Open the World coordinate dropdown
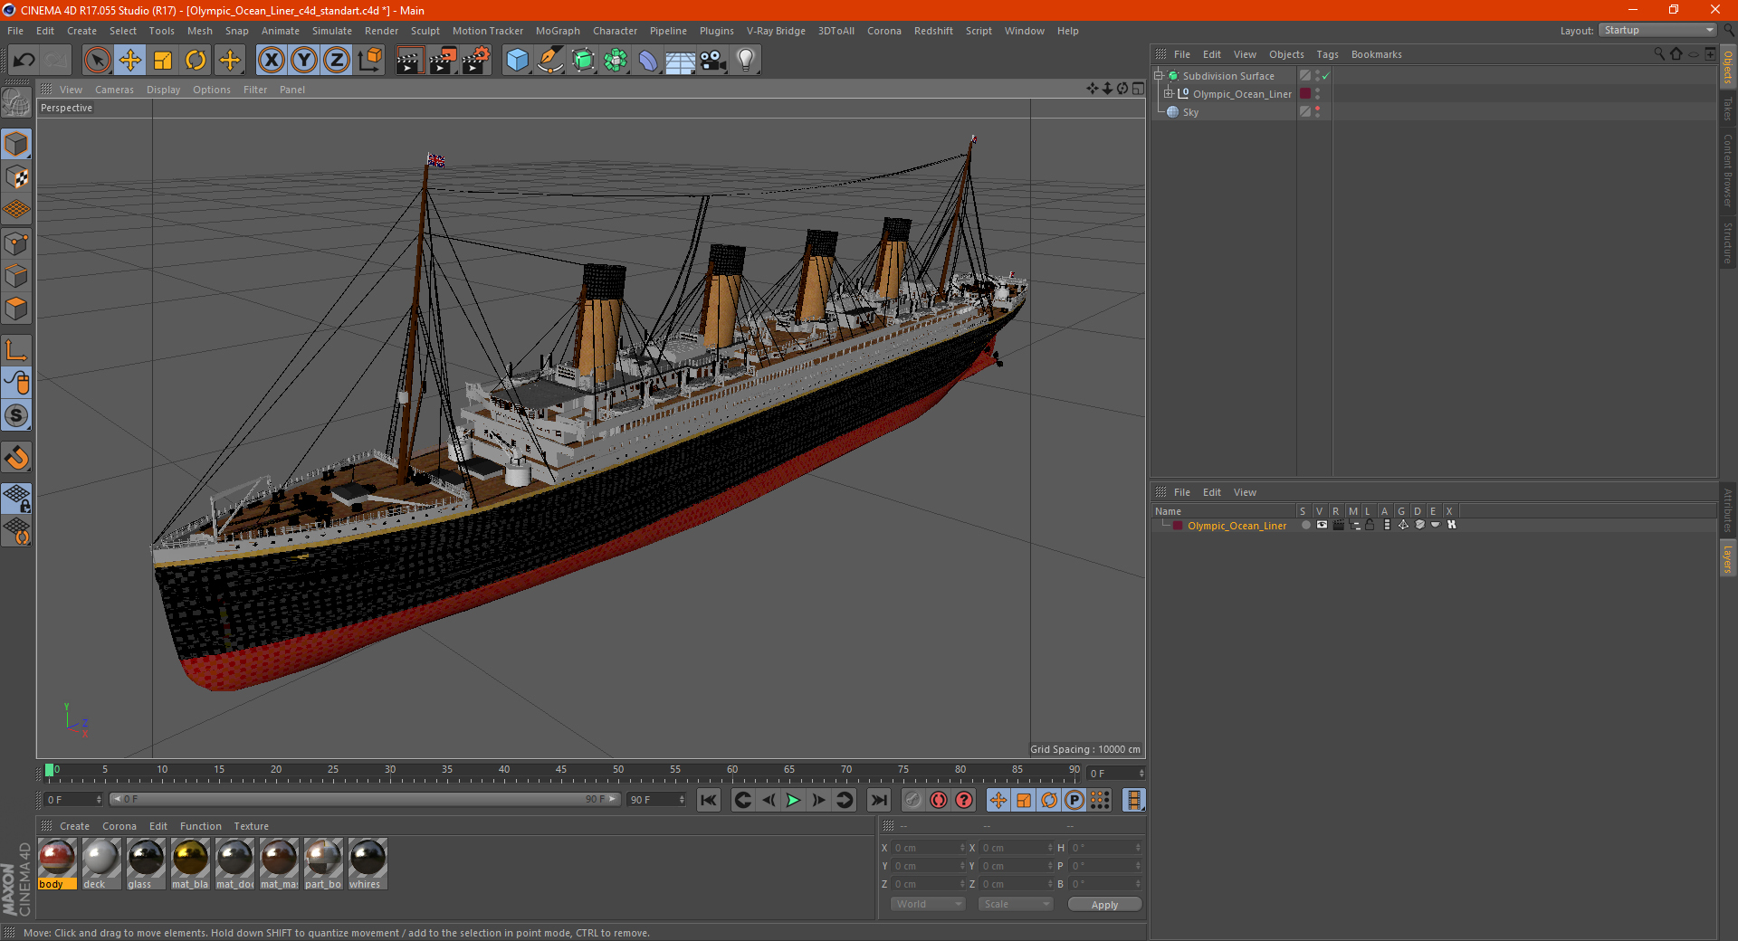This screenshot has height=941, width=1738. 928,904
